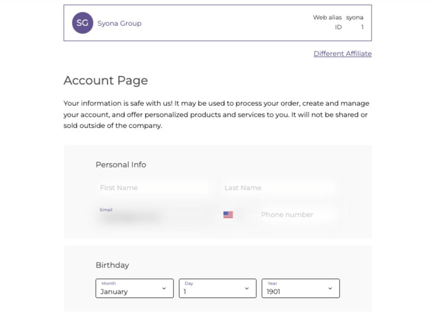Open the Year dropdown showing 1901
The height and width of the screenshot is (313, 435).
(x=300, y=288)
